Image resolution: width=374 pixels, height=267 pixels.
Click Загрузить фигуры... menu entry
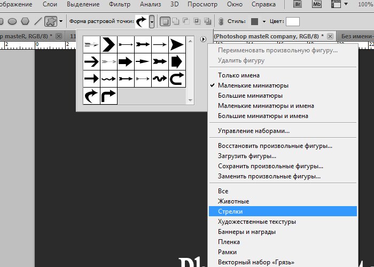tap(247, 156)
